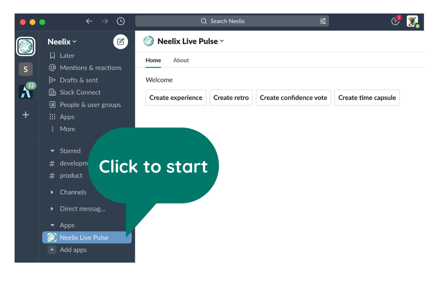Switch to the S workspace
The width and height of the screenshot is (438, 292).
tap(26, 69)
